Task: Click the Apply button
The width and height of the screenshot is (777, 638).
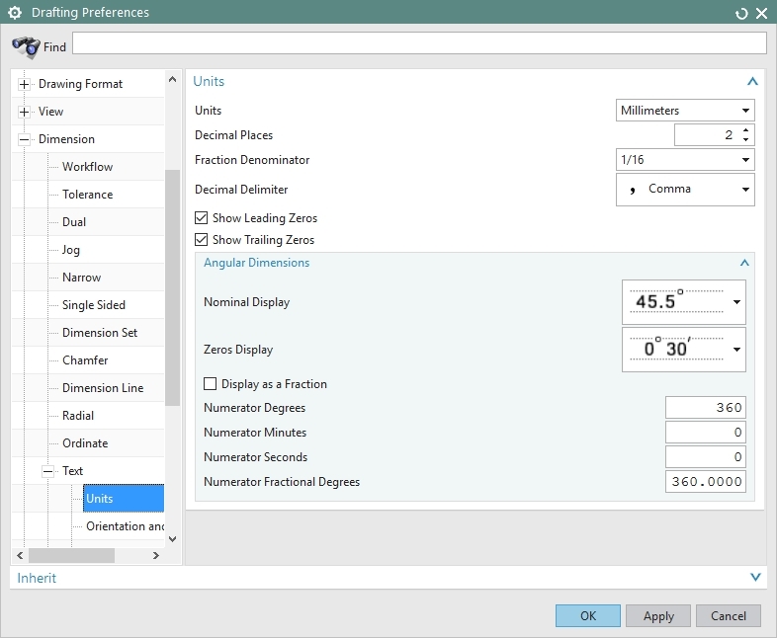Action: (x=658, y=615)
